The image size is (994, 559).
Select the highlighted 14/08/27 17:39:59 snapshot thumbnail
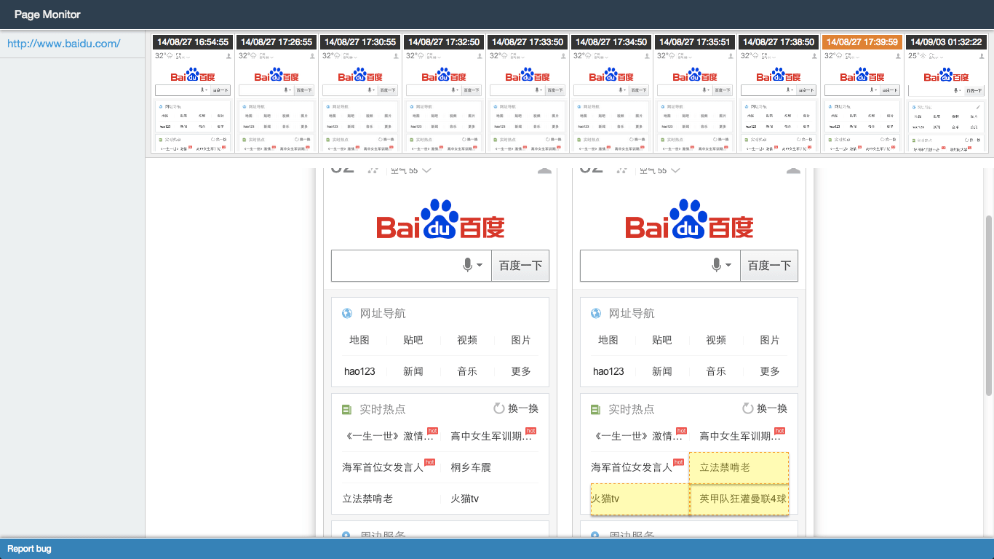click(x=862, y=94)
